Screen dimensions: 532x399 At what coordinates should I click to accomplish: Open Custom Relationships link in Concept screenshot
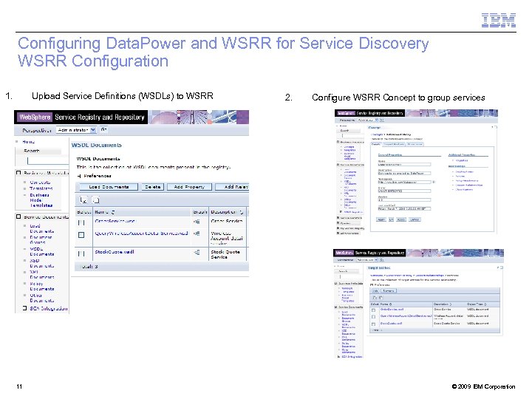click(x=469, y=185)
